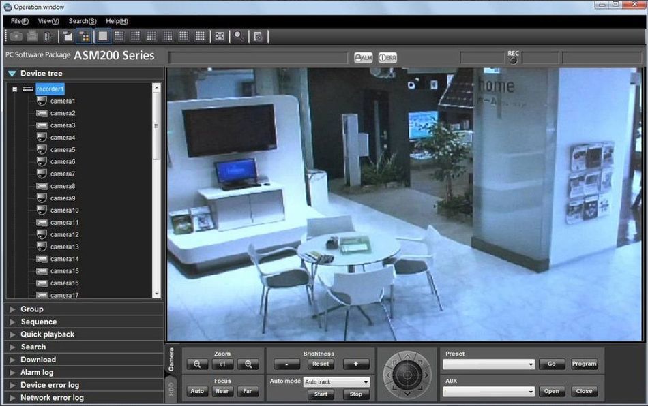
Task: Select the single-screen display icon
Action: (x=102, y=36)
